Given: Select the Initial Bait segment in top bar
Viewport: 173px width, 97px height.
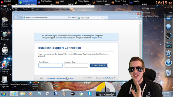Looking at the screenshot, I should tap(9, 3).
